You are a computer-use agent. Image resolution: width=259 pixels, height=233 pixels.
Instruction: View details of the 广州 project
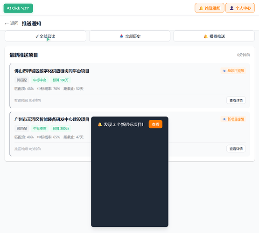[236, 149]
